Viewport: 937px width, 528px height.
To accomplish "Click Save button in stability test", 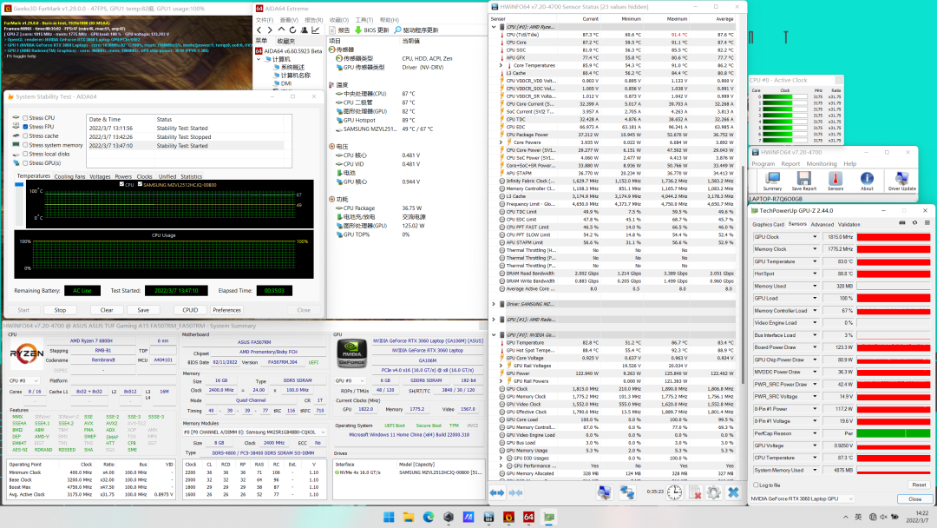I will [x=143, y=310].
